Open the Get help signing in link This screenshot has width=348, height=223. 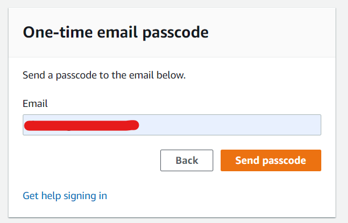coord(65,196)
